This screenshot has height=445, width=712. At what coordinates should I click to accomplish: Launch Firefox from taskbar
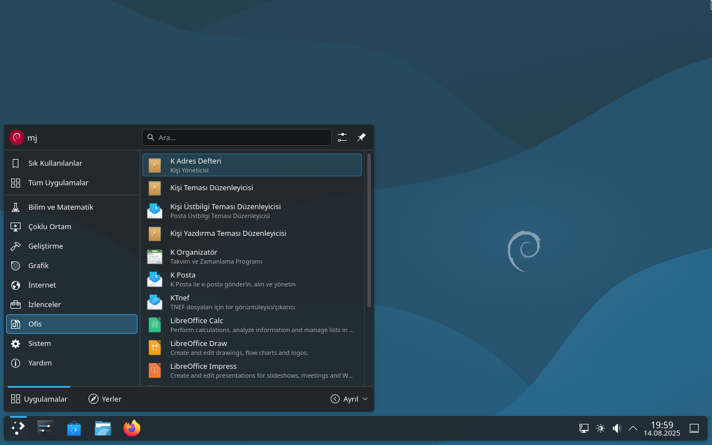coord(132,428)
